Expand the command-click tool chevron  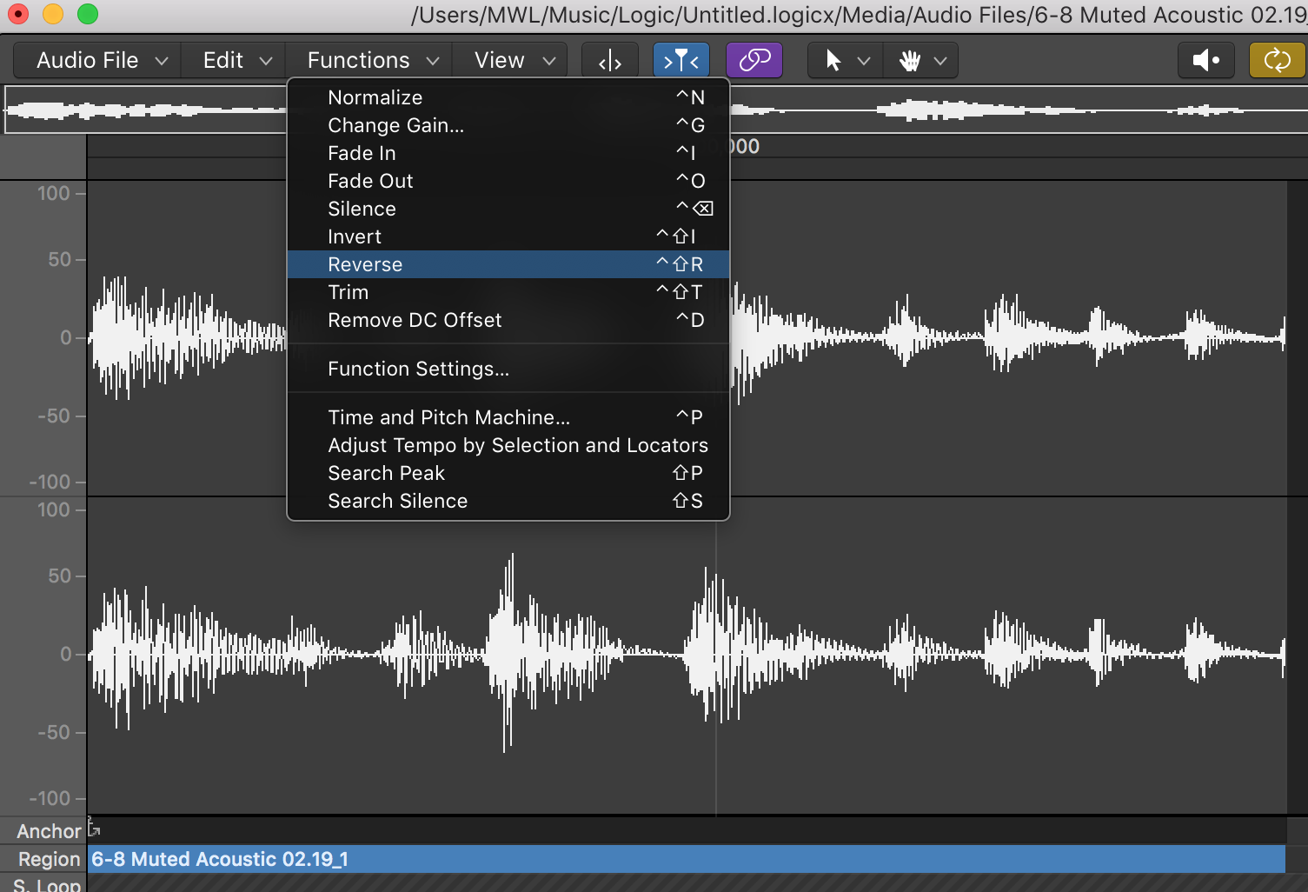(x=940, y=61)
